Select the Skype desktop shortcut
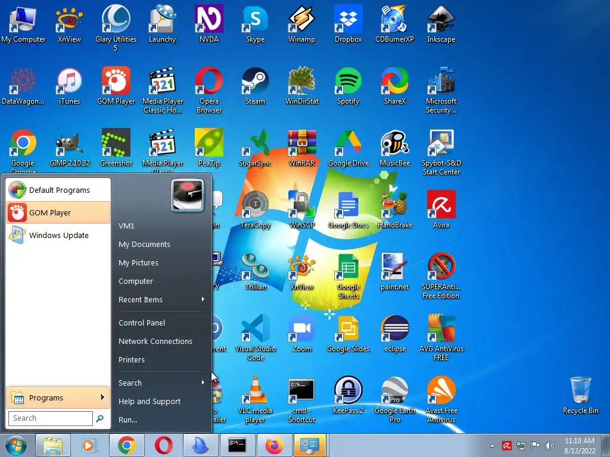Screen dimensions: 610x457 click(x=255, y=24)
